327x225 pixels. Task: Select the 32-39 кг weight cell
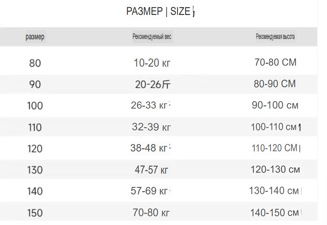click(151, 127)
